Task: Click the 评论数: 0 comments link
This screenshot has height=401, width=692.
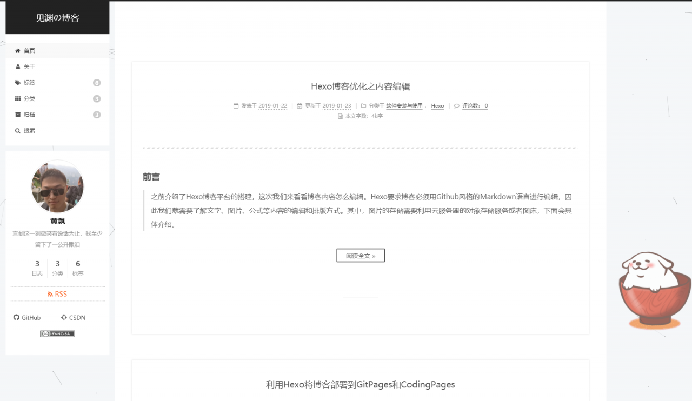Action: coord(475,106)
